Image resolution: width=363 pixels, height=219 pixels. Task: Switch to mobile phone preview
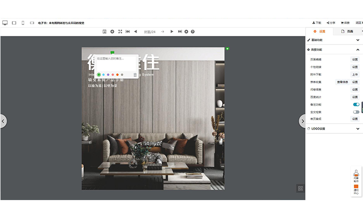click(x=23, y=23)
